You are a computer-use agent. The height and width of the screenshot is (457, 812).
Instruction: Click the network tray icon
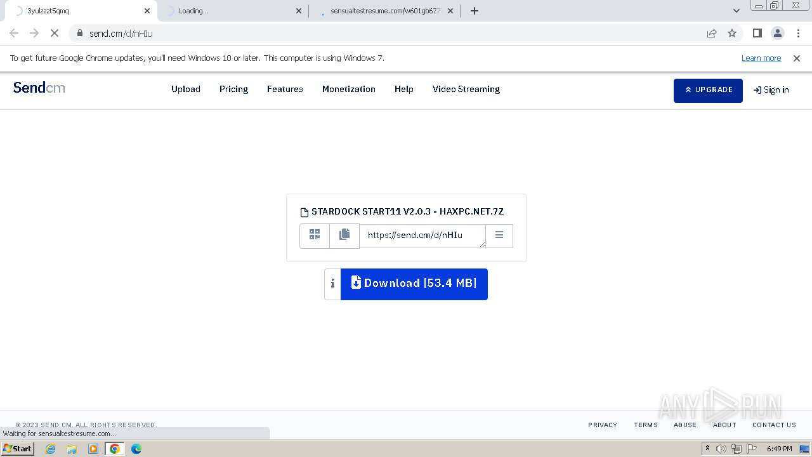click(737, 449)
